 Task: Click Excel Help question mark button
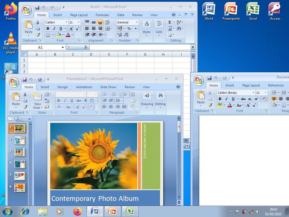[173, 14]
